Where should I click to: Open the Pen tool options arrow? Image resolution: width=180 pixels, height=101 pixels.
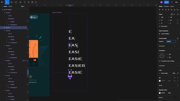click(22, 2)
